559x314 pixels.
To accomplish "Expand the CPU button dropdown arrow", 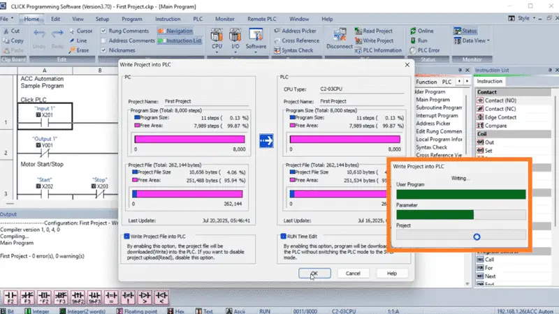I will (217, 53).
